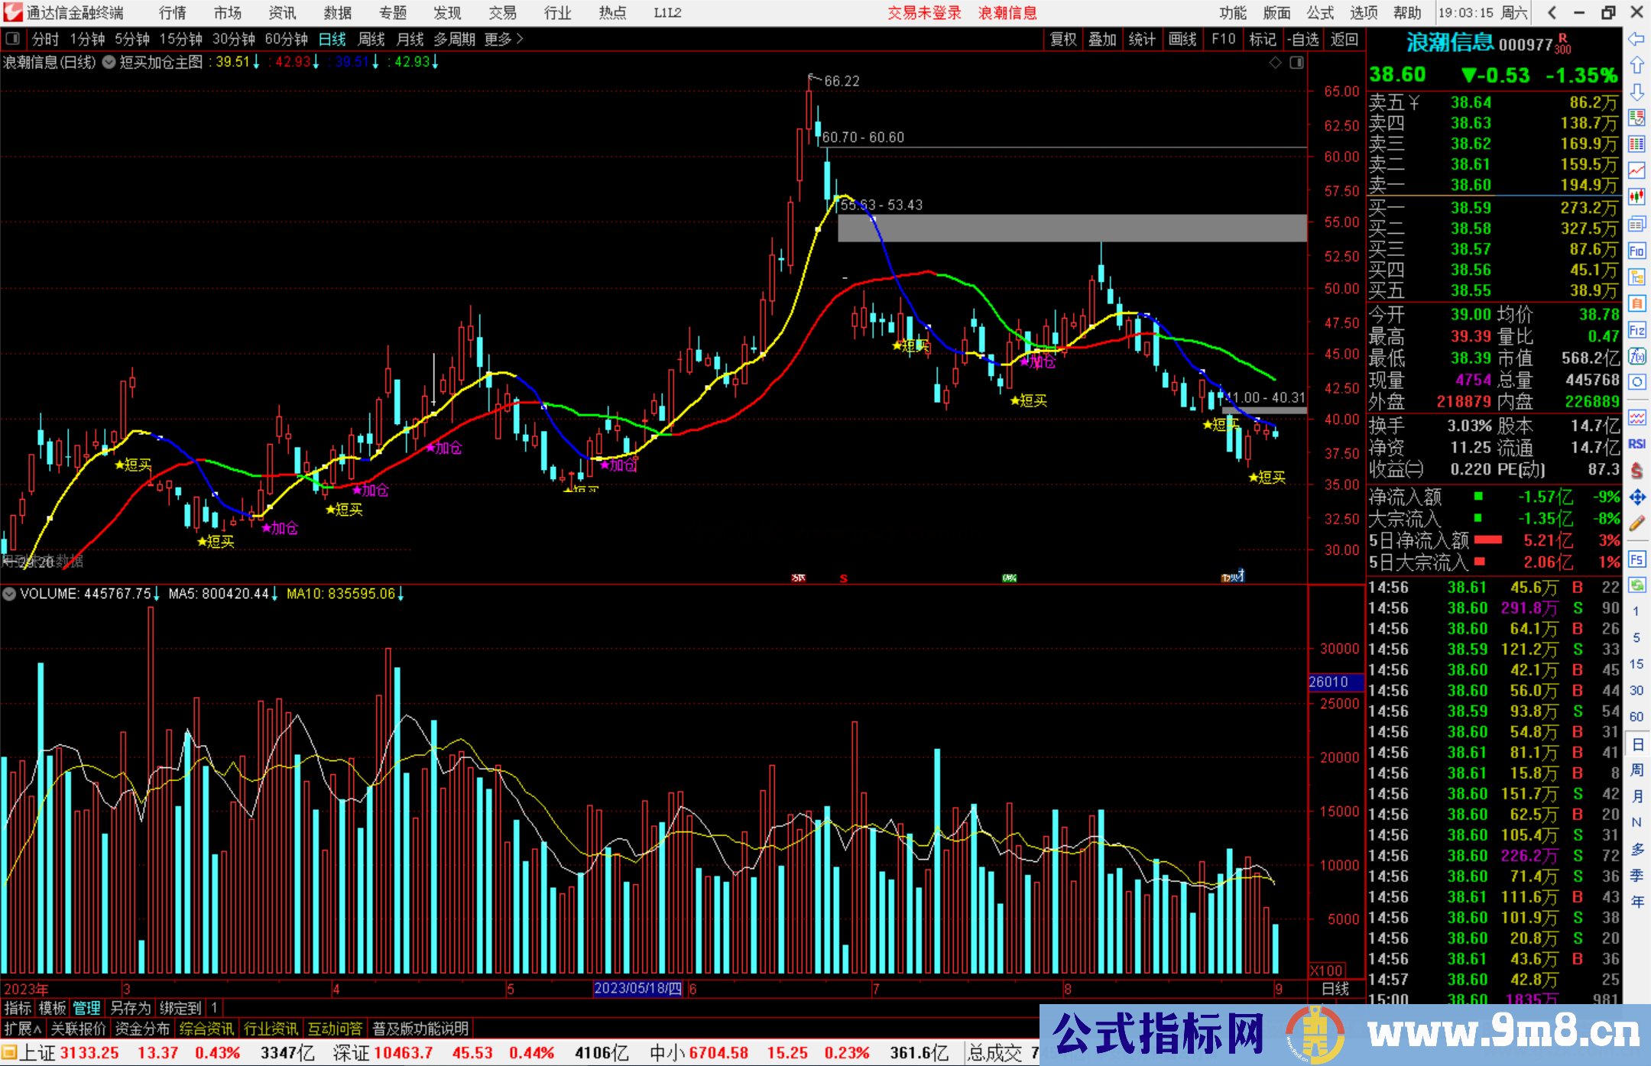The height and width of the screenshot is (1066, 1651).
Task: Toggle the window icon left of 分时
Action: (x=12, y=39)
